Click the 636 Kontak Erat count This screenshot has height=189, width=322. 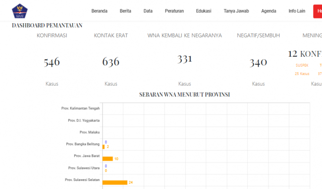point(111,62)
